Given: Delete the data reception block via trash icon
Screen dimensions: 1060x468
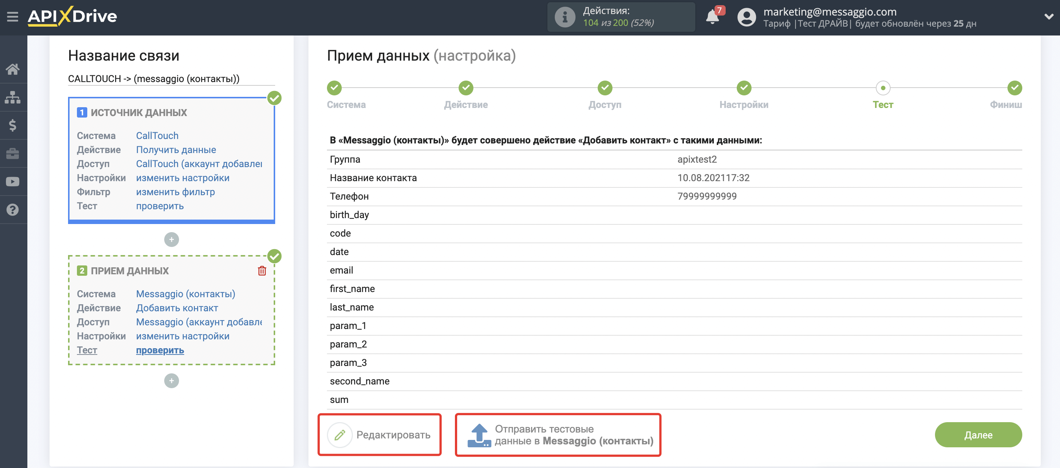Looking at the screenshot, I should click(262, 271).
